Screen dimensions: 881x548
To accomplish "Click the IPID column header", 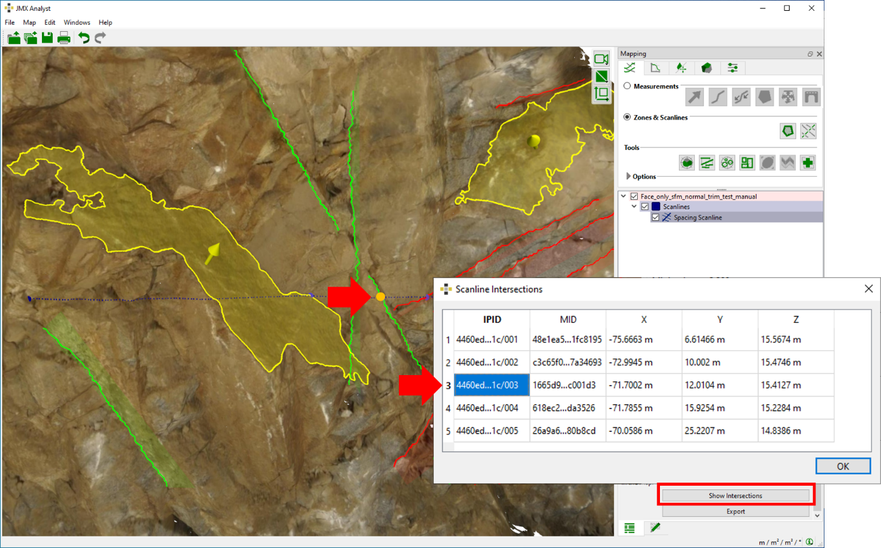I will tap(492, 319).
